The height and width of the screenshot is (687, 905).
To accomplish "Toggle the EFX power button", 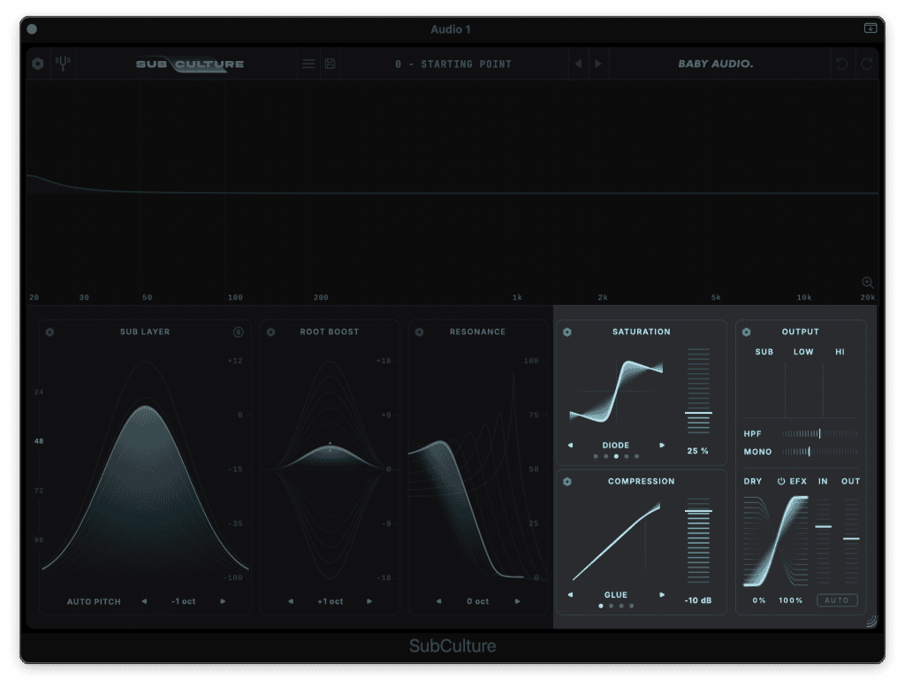I will (x=781, y=481).
